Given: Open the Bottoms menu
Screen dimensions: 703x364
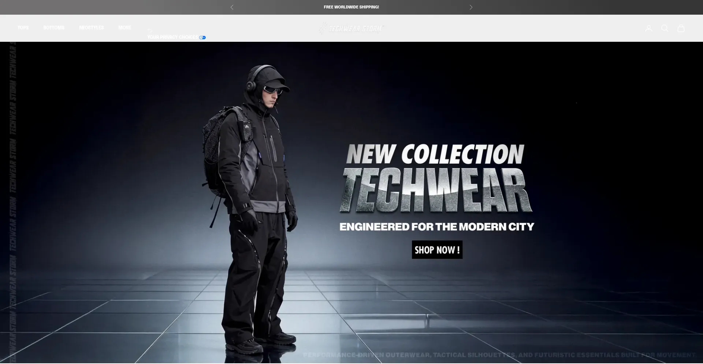Looking at the screenshot, I should [x=54, y=28].
